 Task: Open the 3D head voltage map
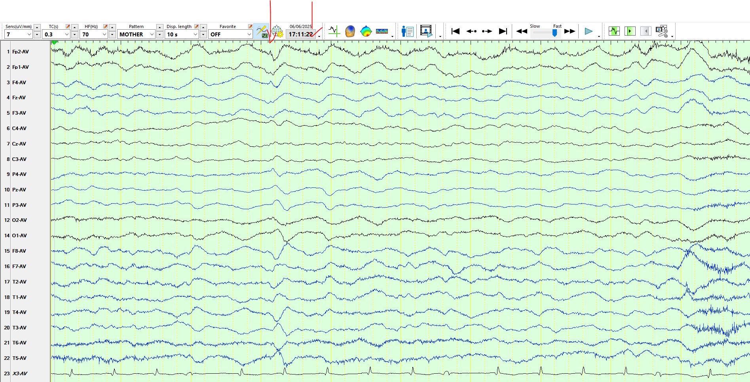[x=350, y=31]
